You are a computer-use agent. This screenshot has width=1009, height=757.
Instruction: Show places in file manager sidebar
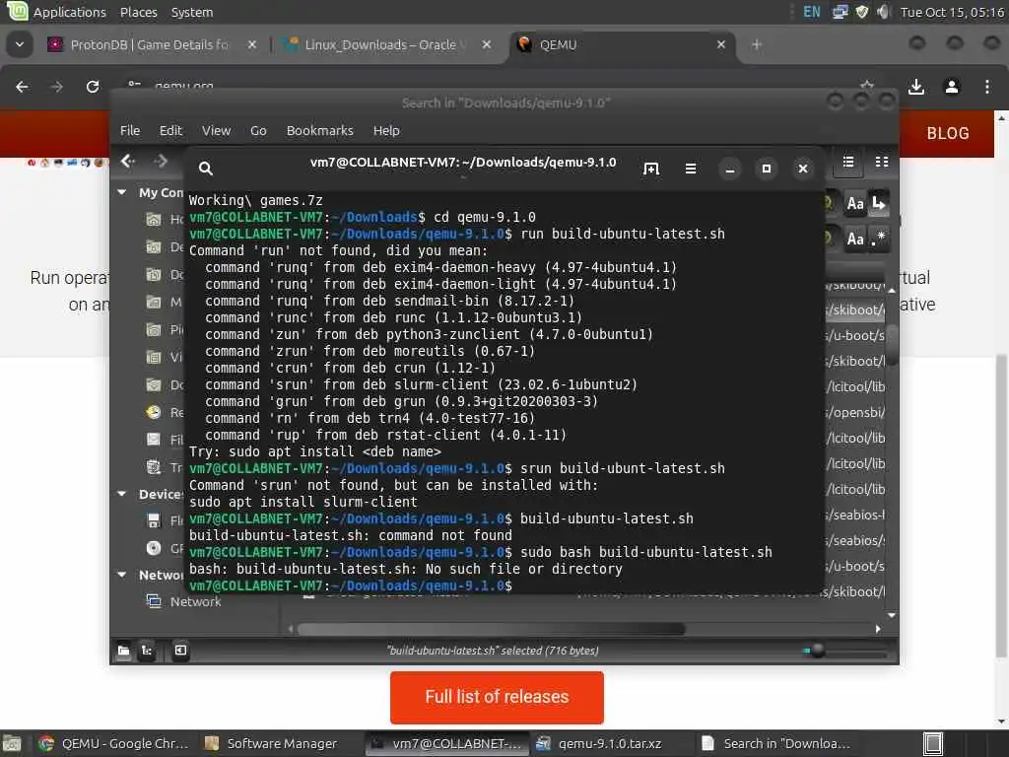tap(123, 651)
